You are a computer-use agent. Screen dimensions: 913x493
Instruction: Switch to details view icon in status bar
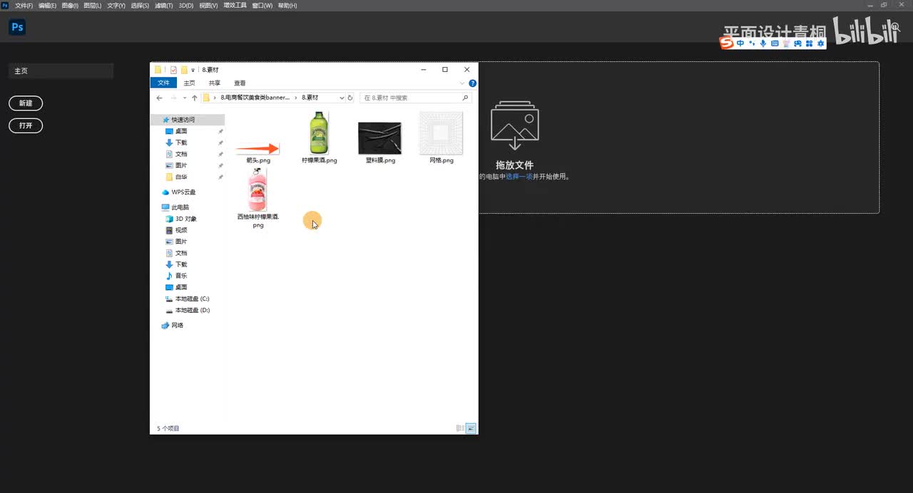461,428
